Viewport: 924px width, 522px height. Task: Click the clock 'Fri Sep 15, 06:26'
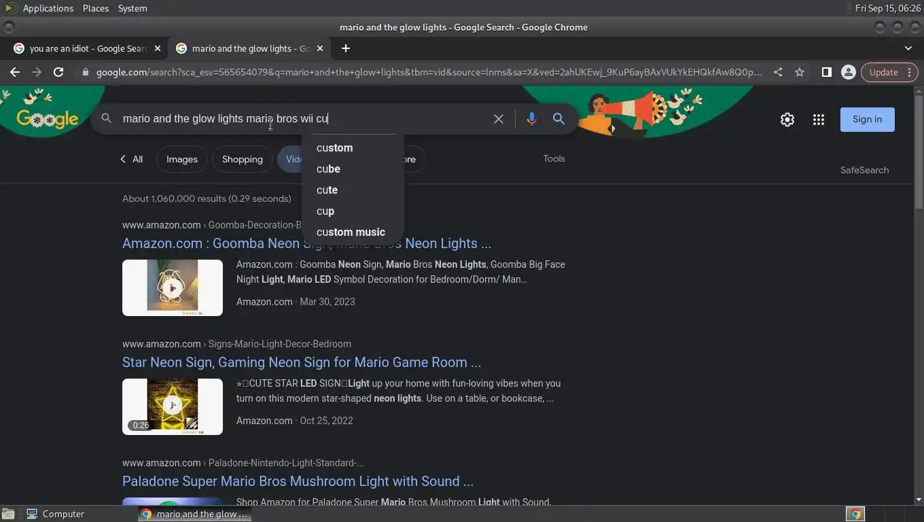coord(888,8)
